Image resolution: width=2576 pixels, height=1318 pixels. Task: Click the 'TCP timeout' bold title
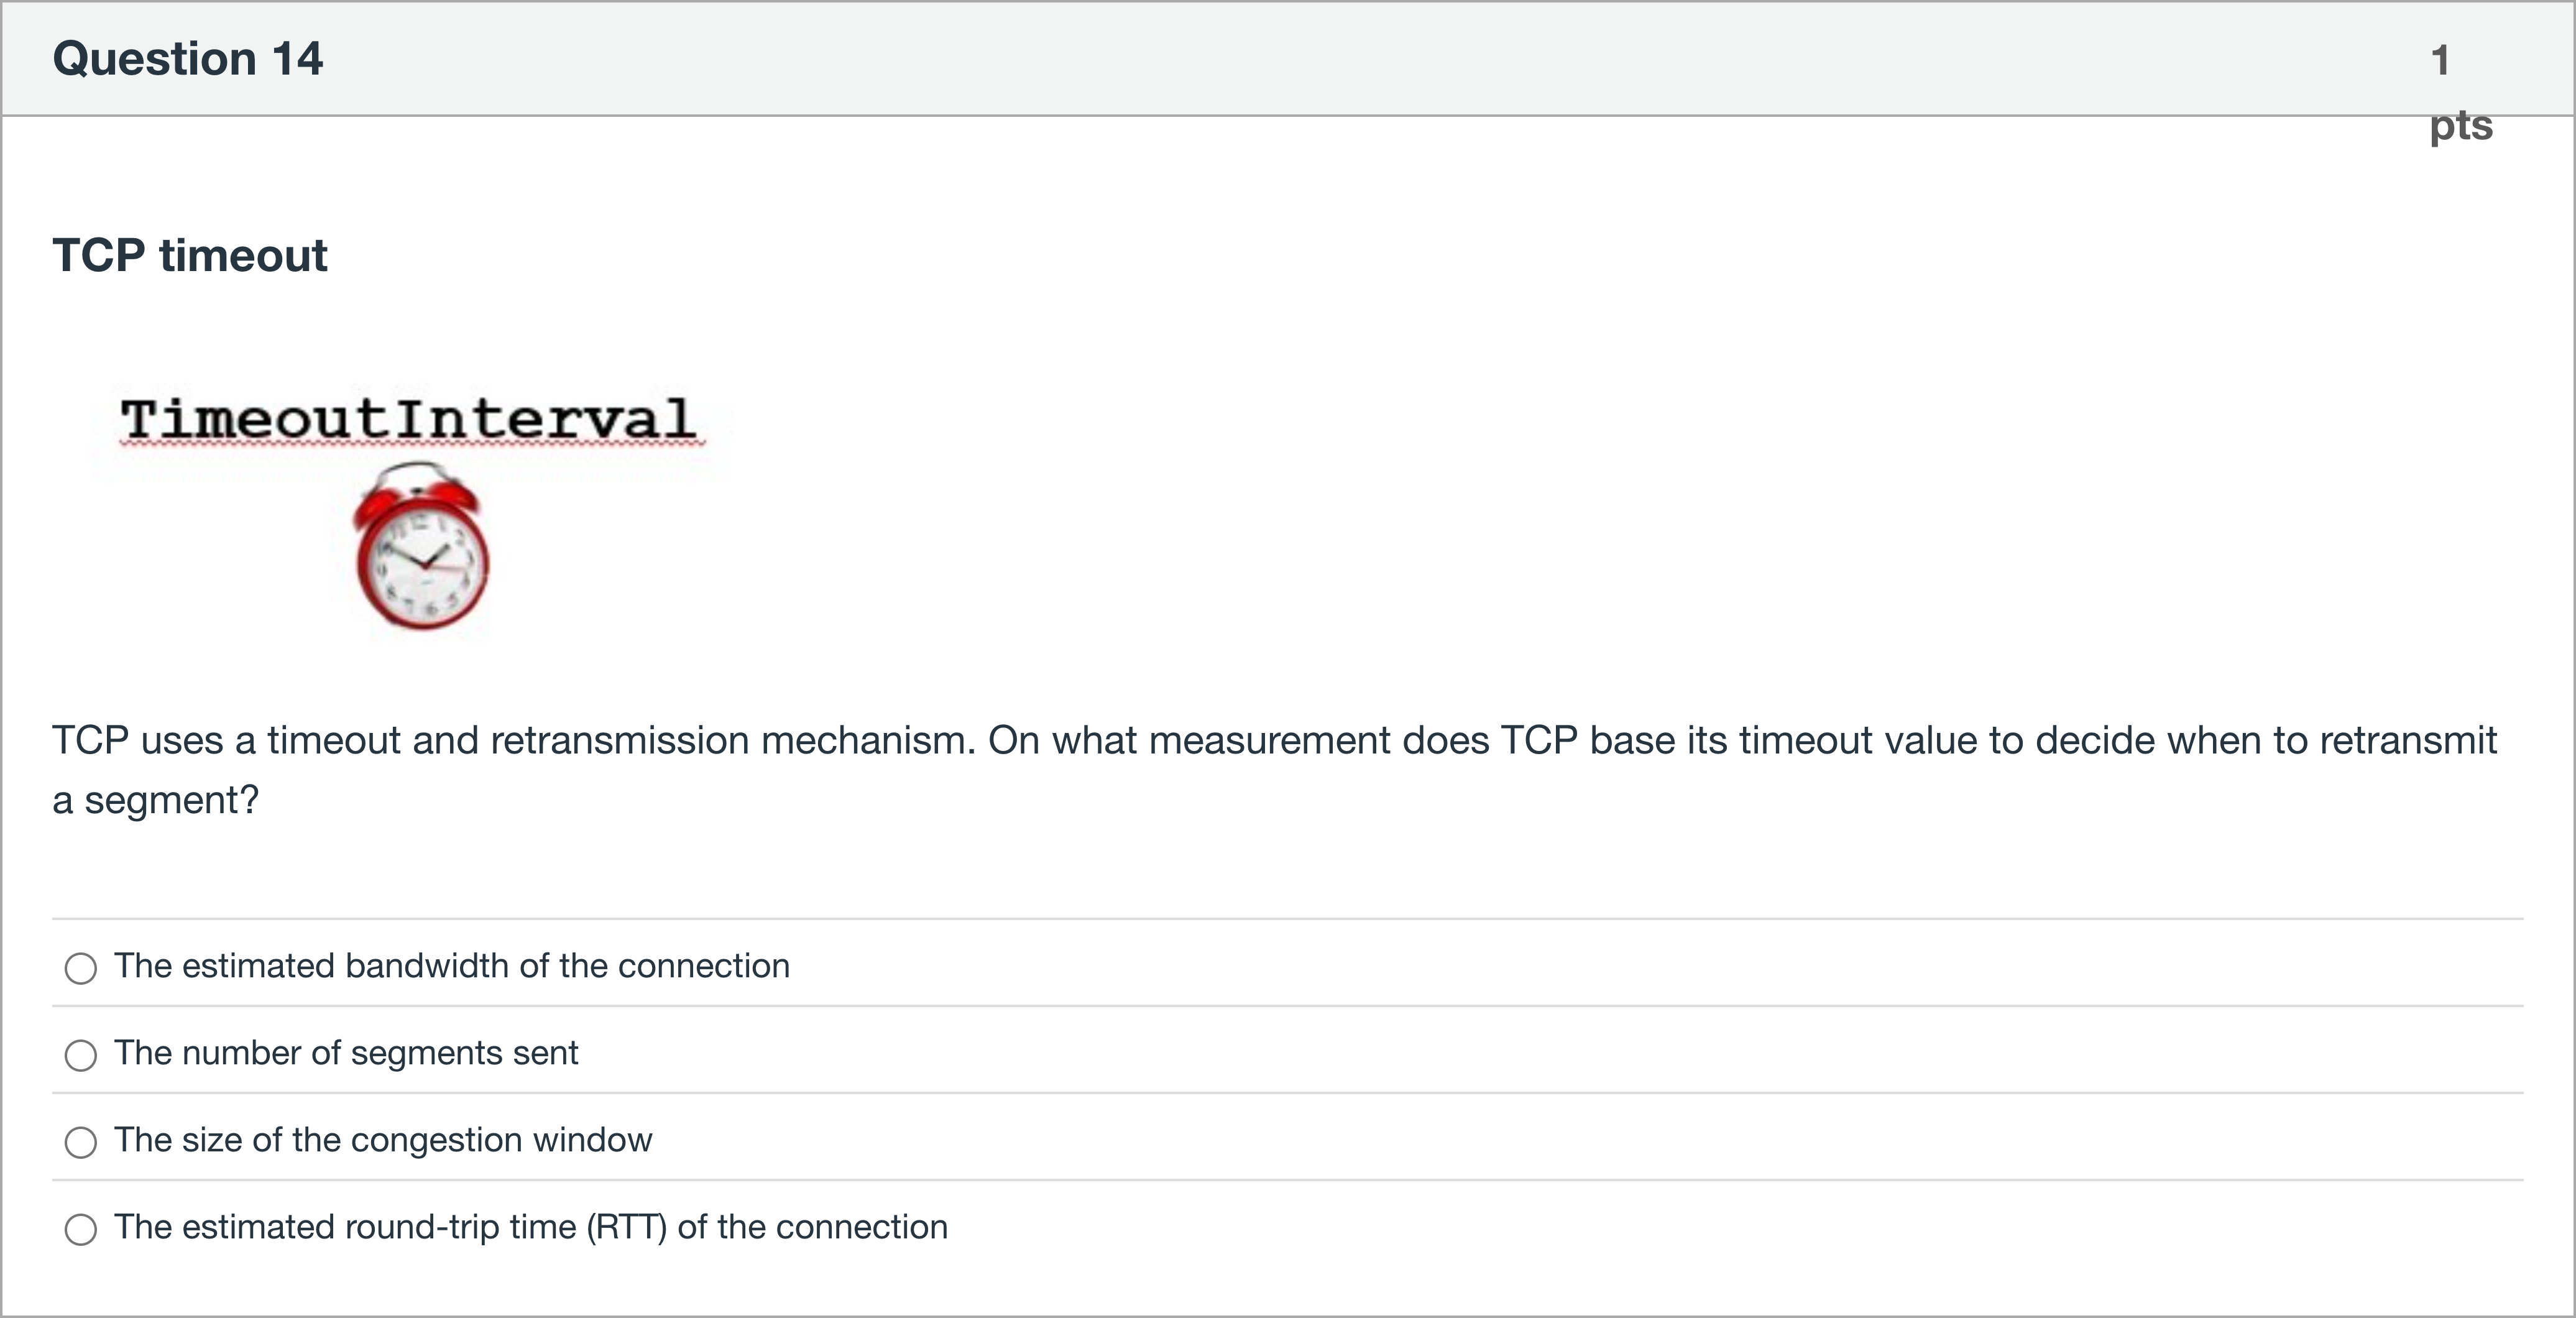tap(190, 255)
